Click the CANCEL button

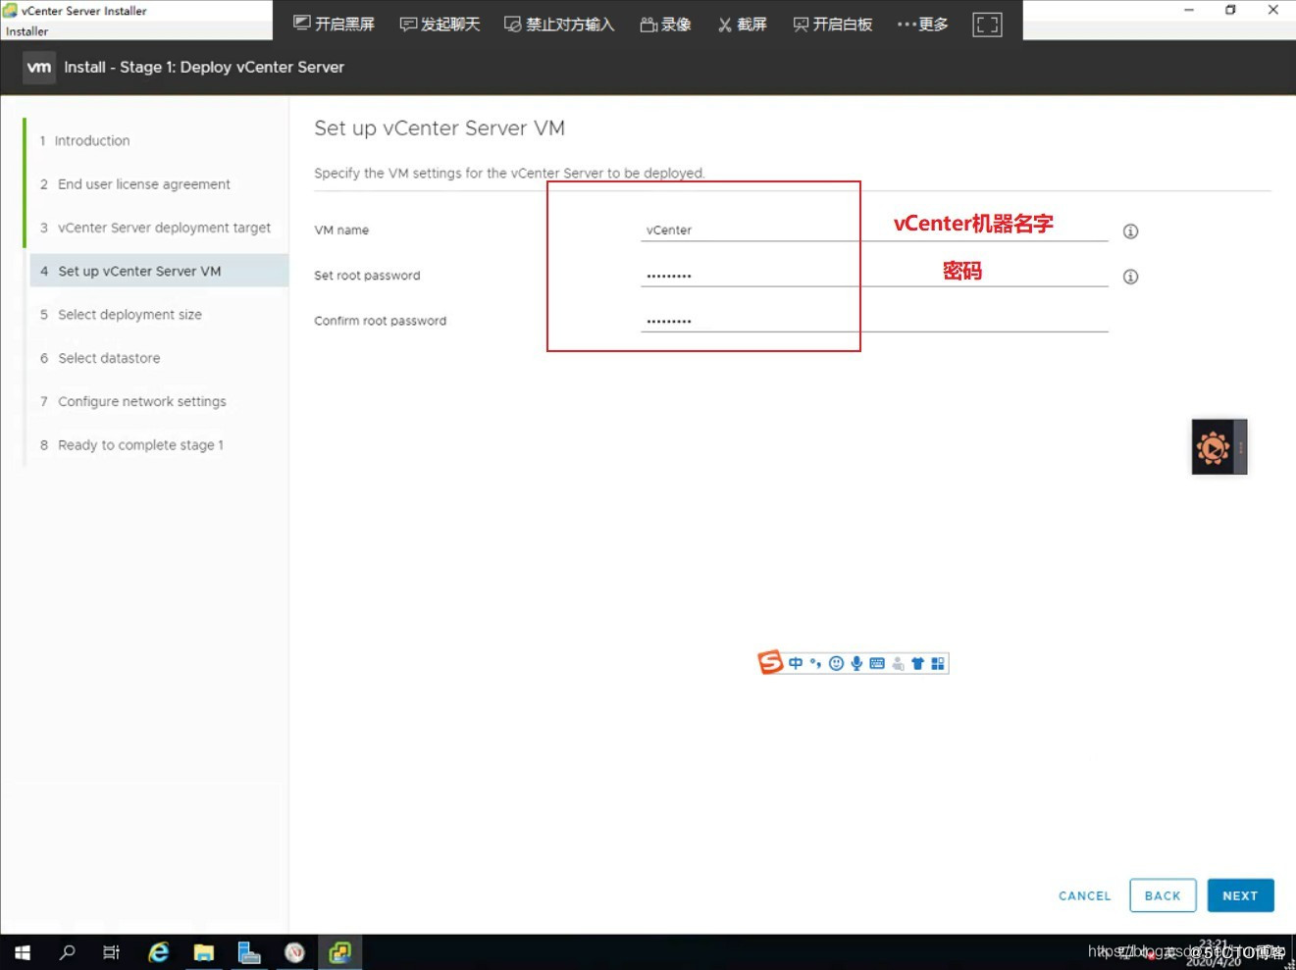point(1084,895)
